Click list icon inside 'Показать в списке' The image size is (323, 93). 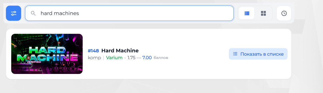pos(235,54)
